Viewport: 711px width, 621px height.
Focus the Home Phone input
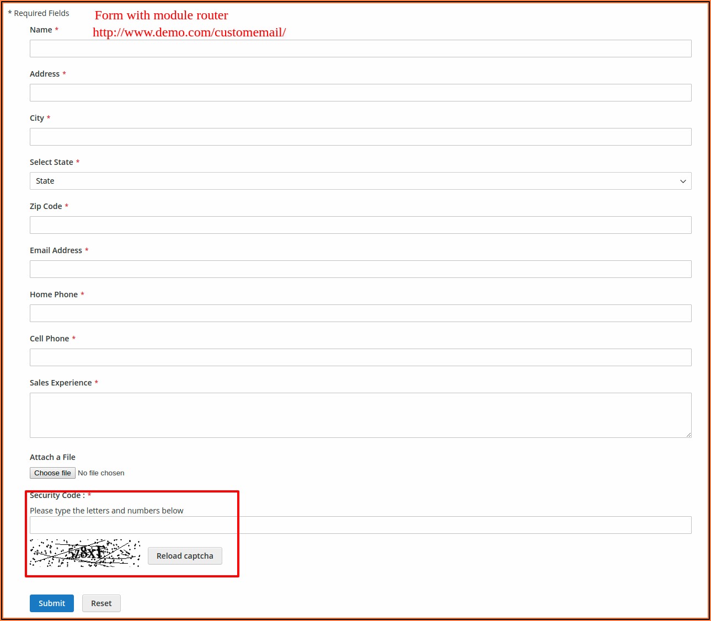[360, 313]
